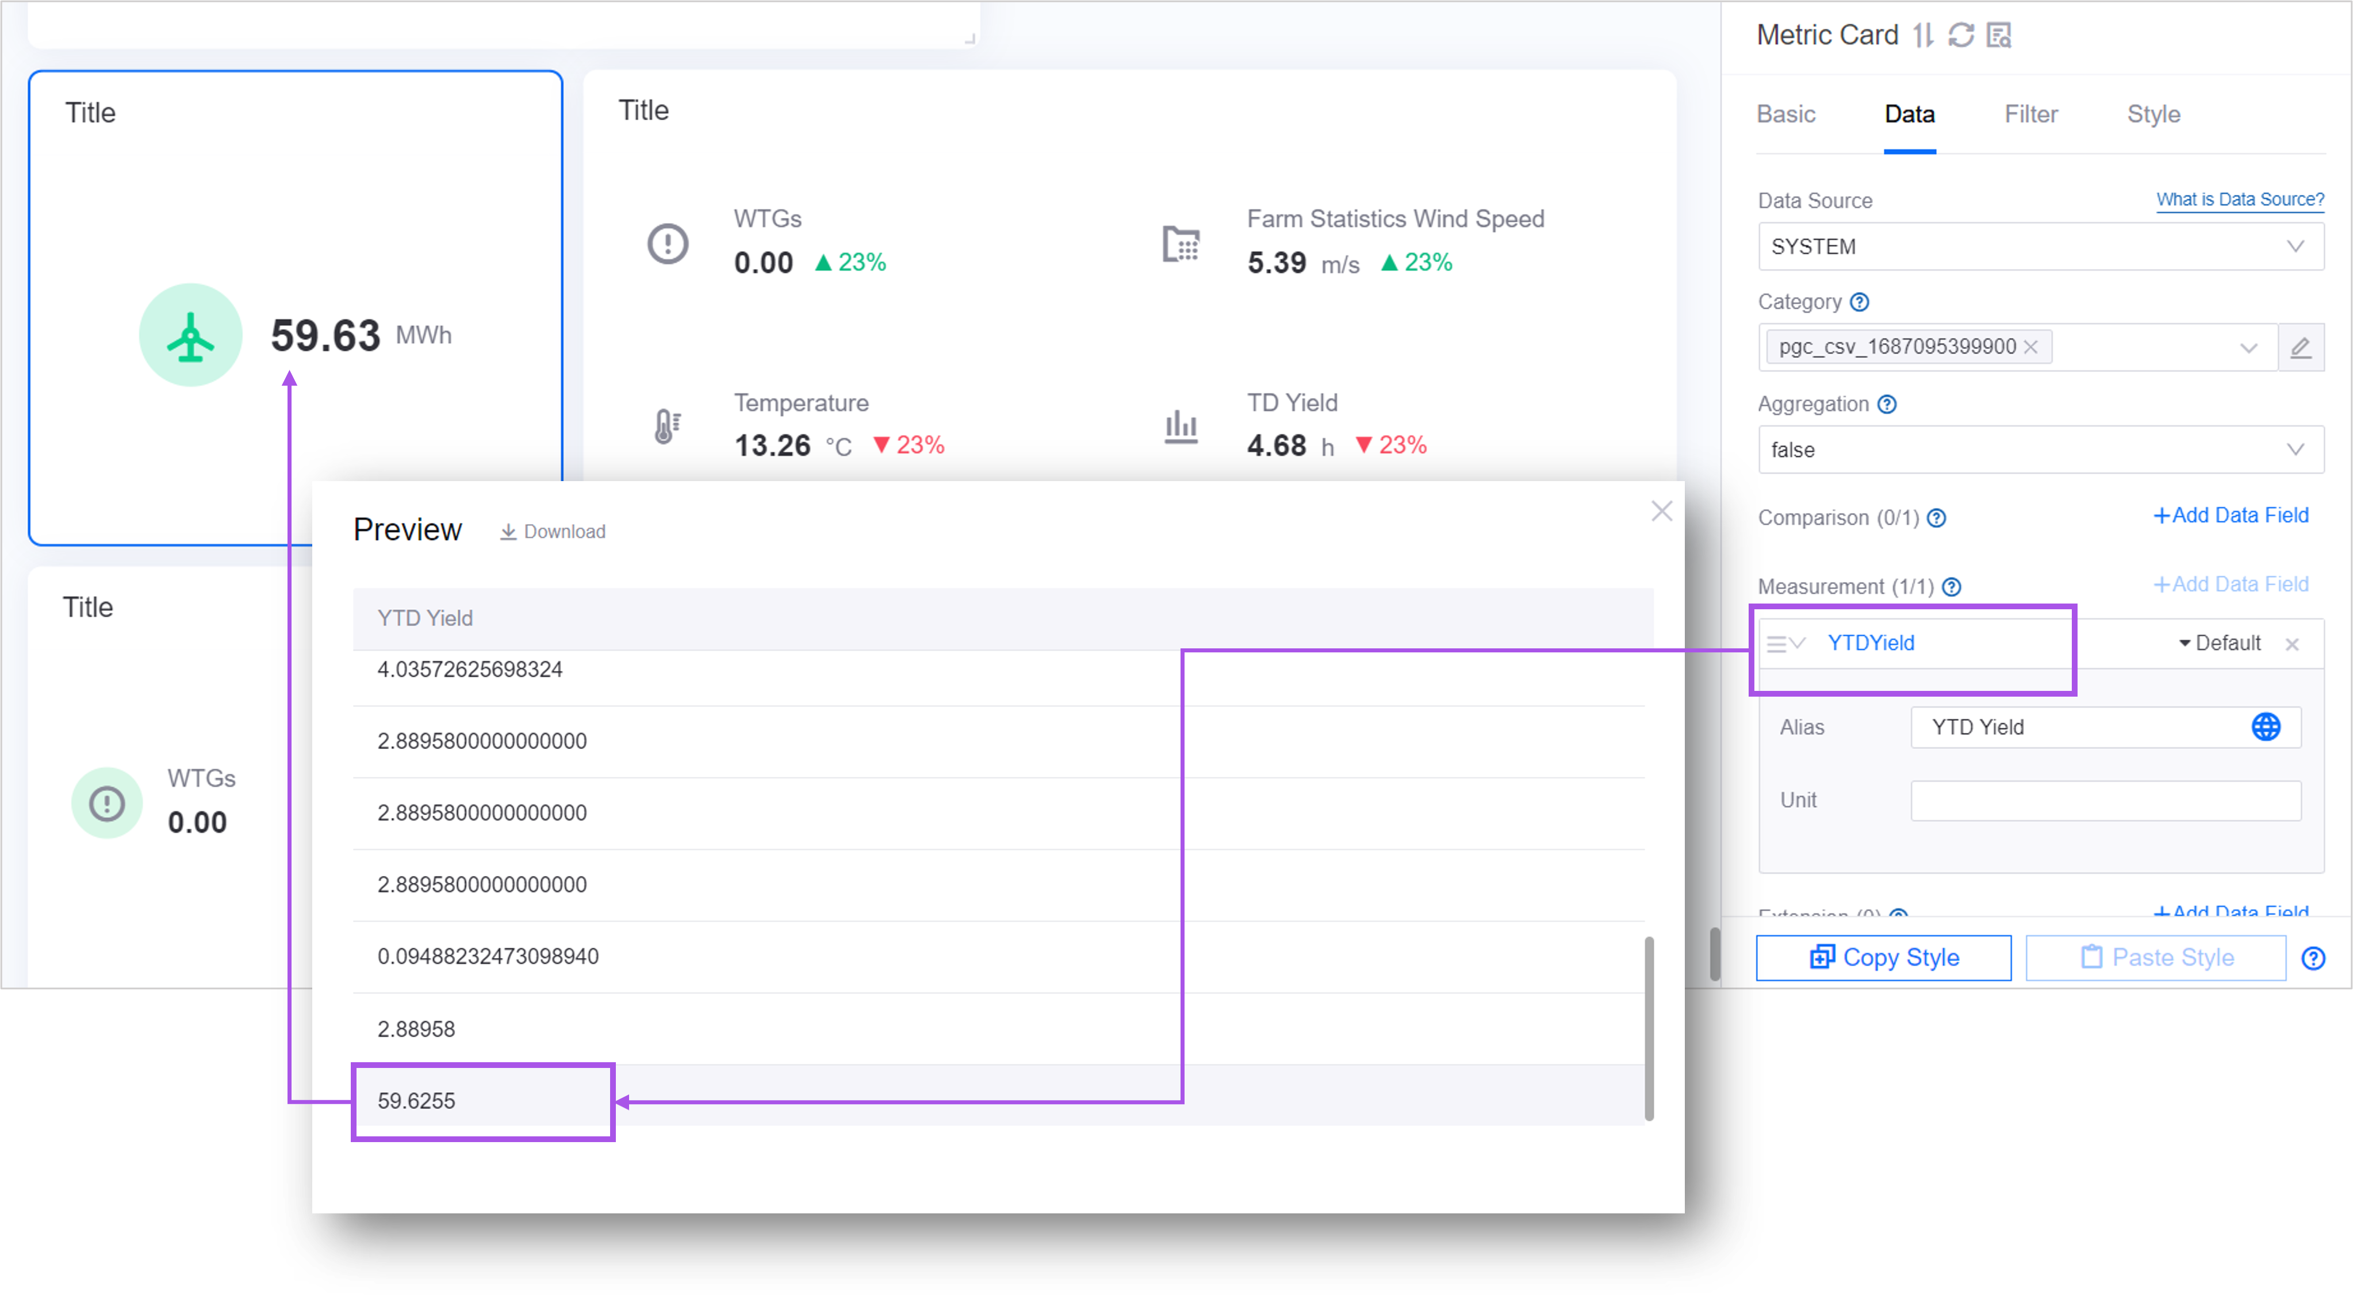Click the refresh icon beside Metric Card
2353x1295 pixels.
coord(1961,34)
